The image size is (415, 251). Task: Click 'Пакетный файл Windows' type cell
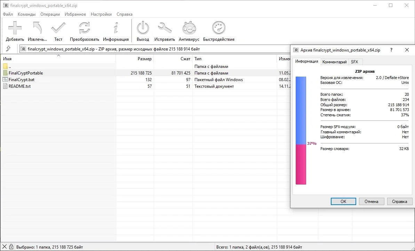(218, 80)
